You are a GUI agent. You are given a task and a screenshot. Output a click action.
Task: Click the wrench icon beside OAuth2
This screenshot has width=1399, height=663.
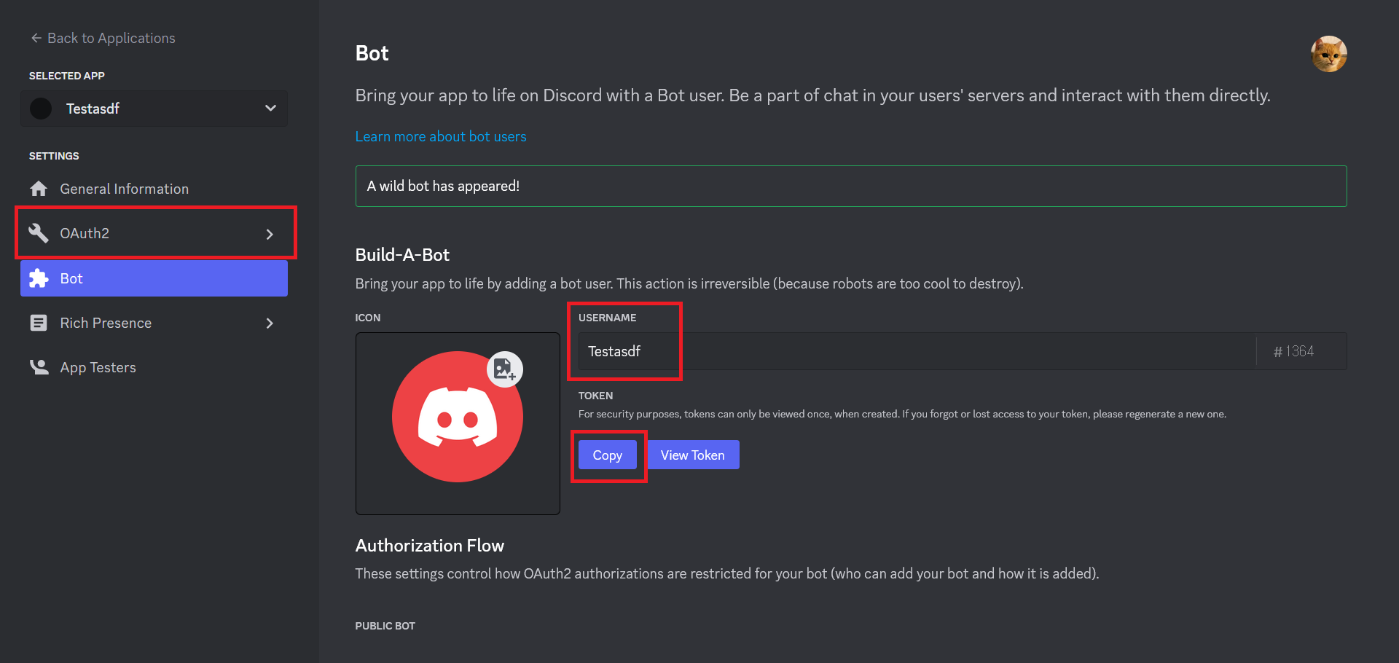pyautogui.click(x=39, y=233)
